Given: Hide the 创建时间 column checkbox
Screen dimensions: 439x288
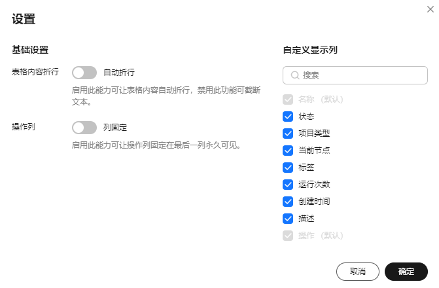Looking at the screenshot, I should click(288, 202).
